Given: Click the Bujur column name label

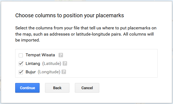Looking at the screenshot, I should tap(31, 72).
